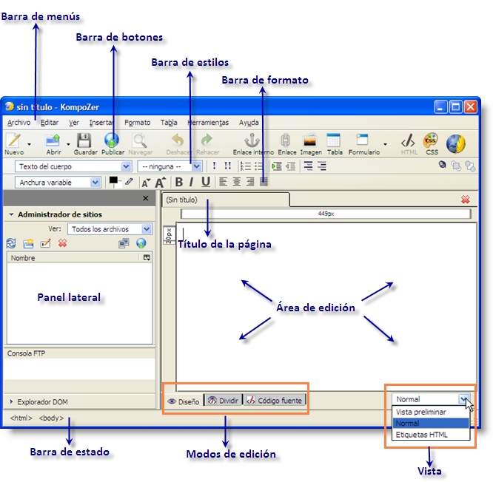Screen dimensions: 493x482
Task: Open the Formato menu
Action: pyautogui.click(x=137, y=123)
